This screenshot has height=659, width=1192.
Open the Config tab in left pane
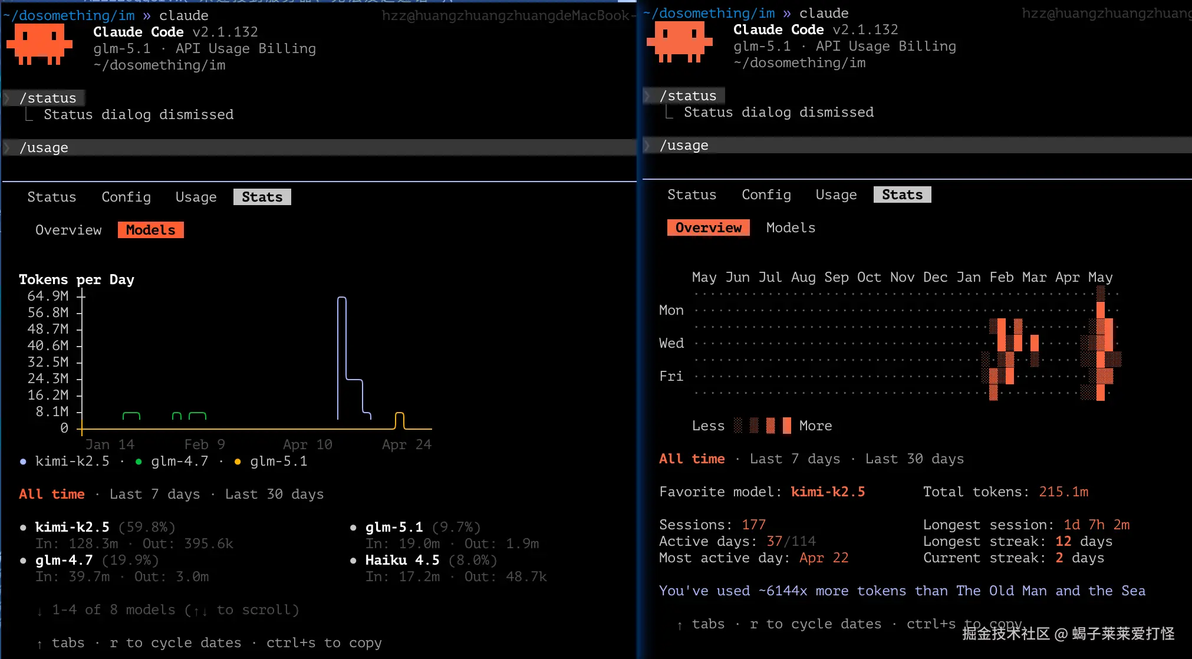click(126, 197)
